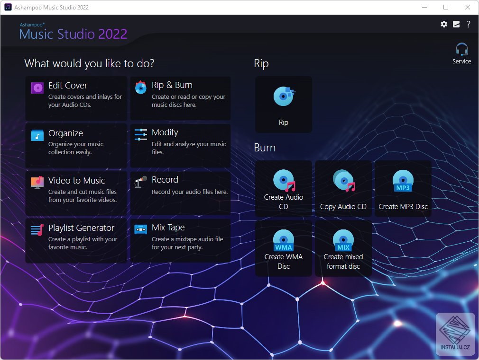Click the Rip disc icon
Viewport: 479px width, 360px height.
point(284,96)
